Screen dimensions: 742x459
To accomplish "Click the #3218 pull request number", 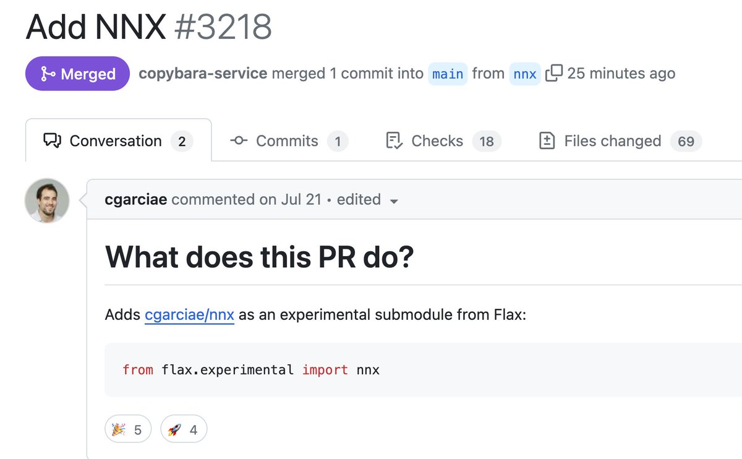I will point(223,27).
